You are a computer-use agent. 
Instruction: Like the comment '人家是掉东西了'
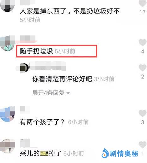pos(143,3)
